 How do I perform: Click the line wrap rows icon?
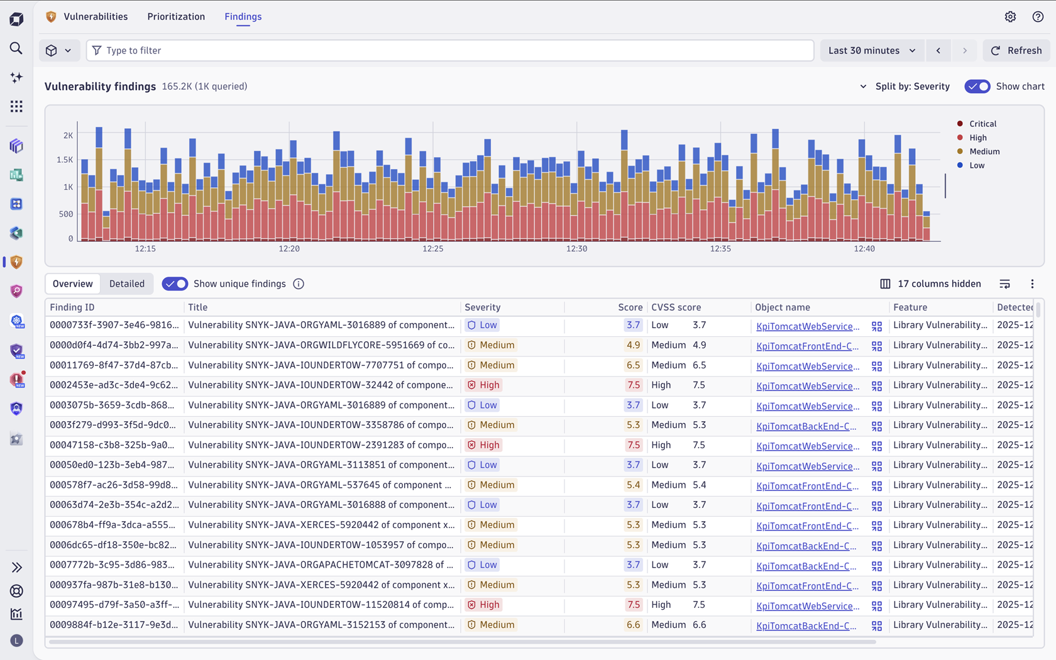tap(1004, 284)
